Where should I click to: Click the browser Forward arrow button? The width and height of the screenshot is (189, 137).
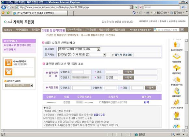tap(9, 7)
